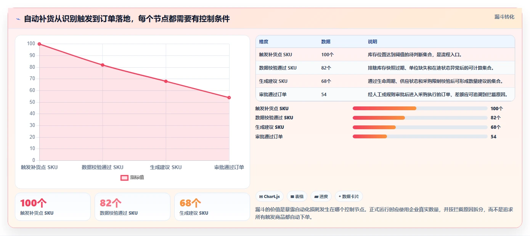Click the chart point at value 100

(39, 44)
